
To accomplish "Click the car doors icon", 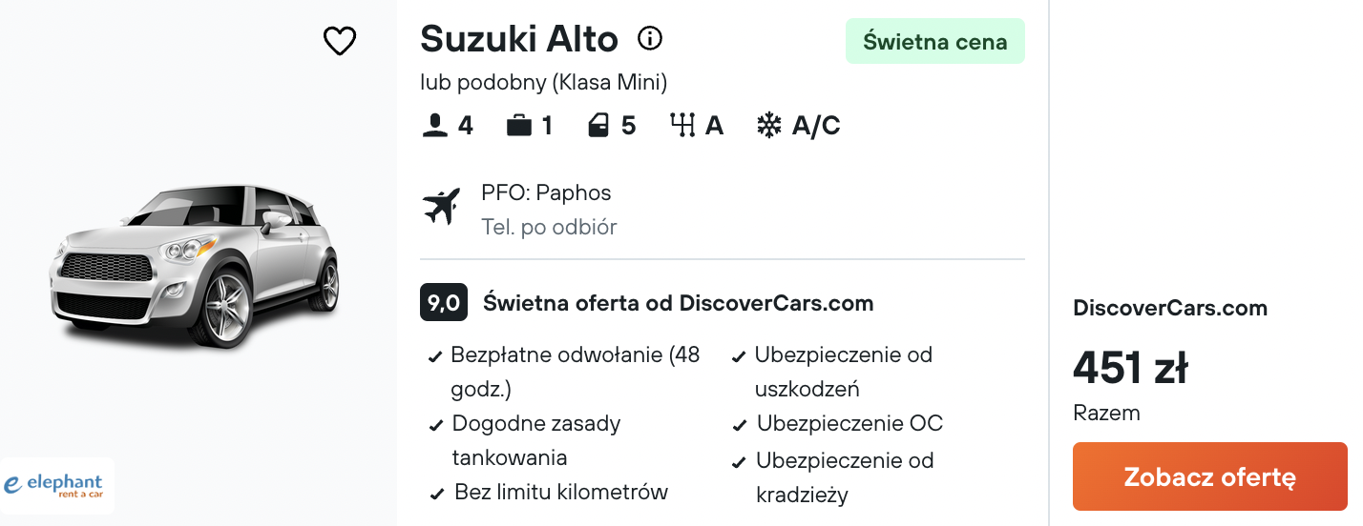I will click(598, 126).
